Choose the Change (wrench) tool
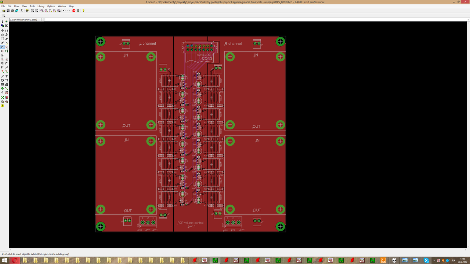 (x=7, y=39)
